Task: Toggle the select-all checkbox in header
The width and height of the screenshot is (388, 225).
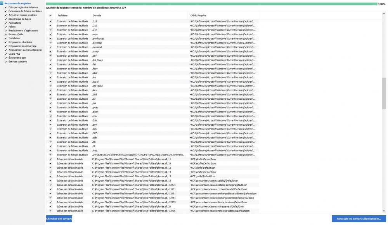Action: tap(51, 16)
